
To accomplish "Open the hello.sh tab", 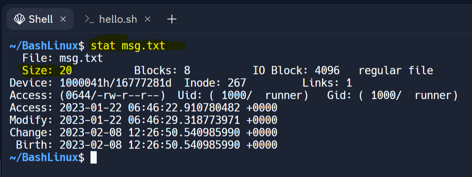I will point(118,19).
